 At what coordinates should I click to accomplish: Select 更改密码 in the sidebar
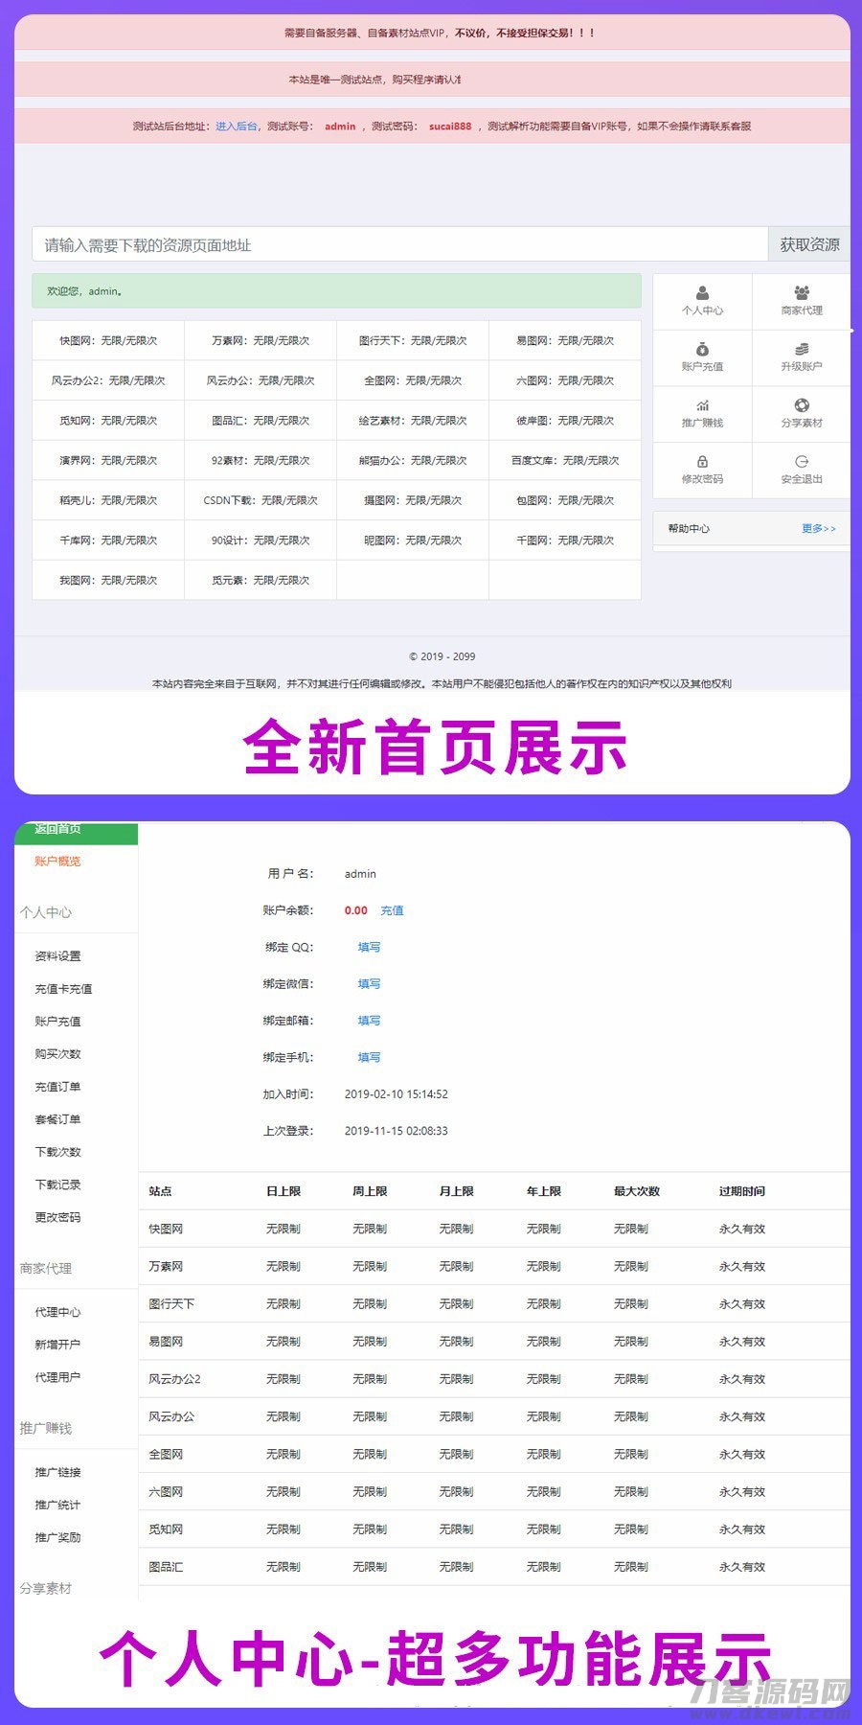coord(57,1217)
